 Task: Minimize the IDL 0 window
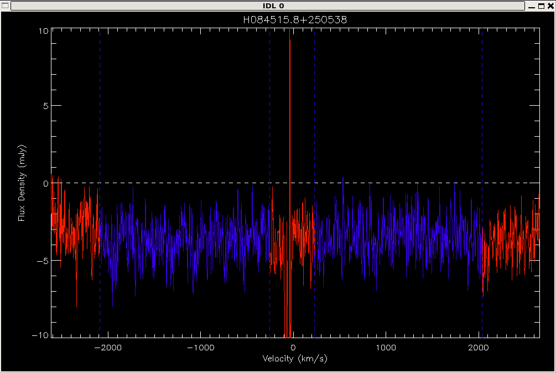pyautogui.click(x=532, y=6)
